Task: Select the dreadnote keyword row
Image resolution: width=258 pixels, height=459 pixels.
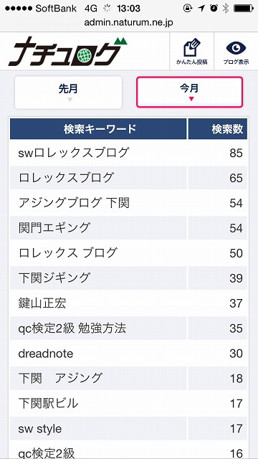Action: (129, 354)
